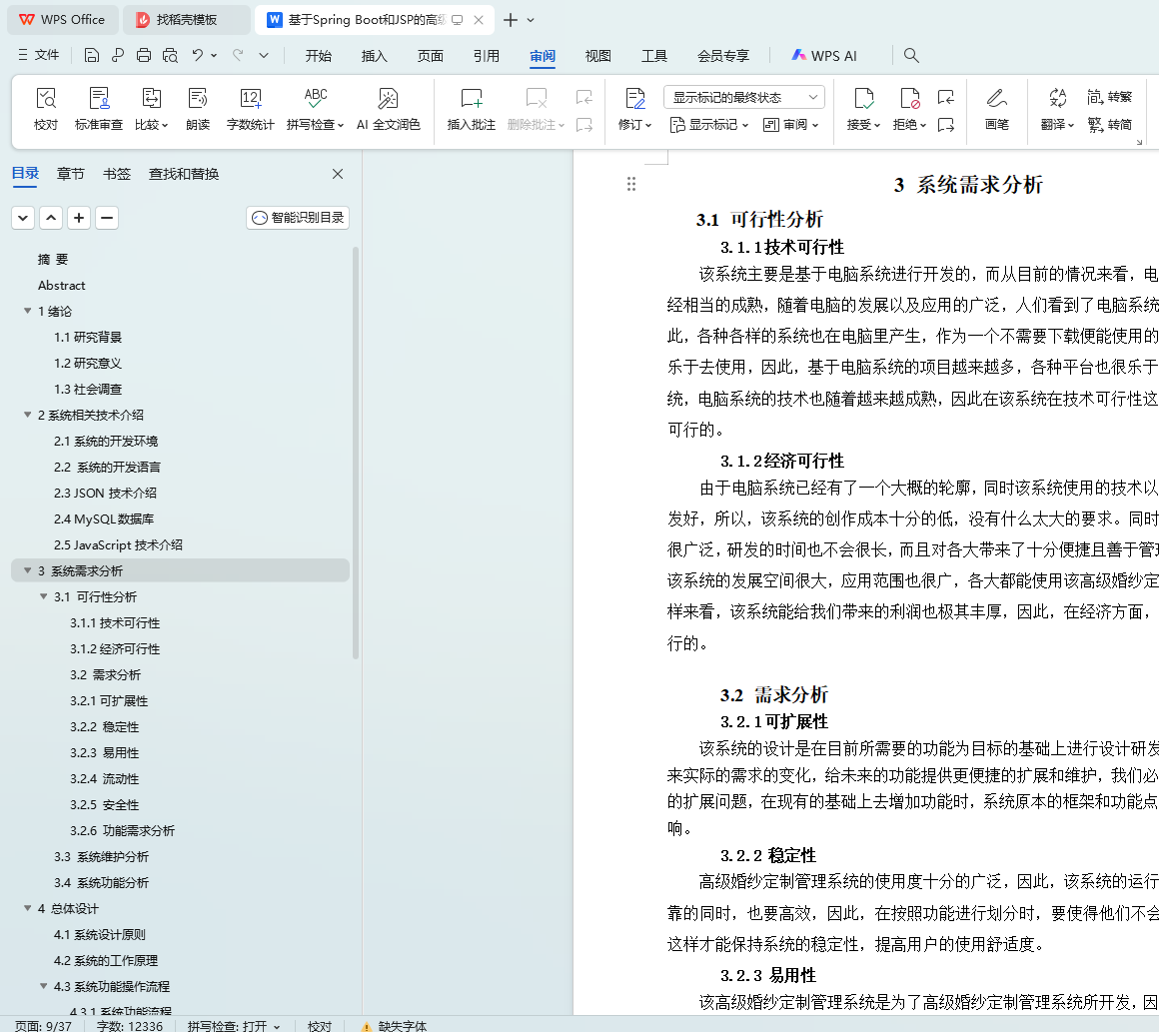This screenshot has width=1159, height=1032.
Task: Convert text with 转简 button
Action: pos(1109,125)
